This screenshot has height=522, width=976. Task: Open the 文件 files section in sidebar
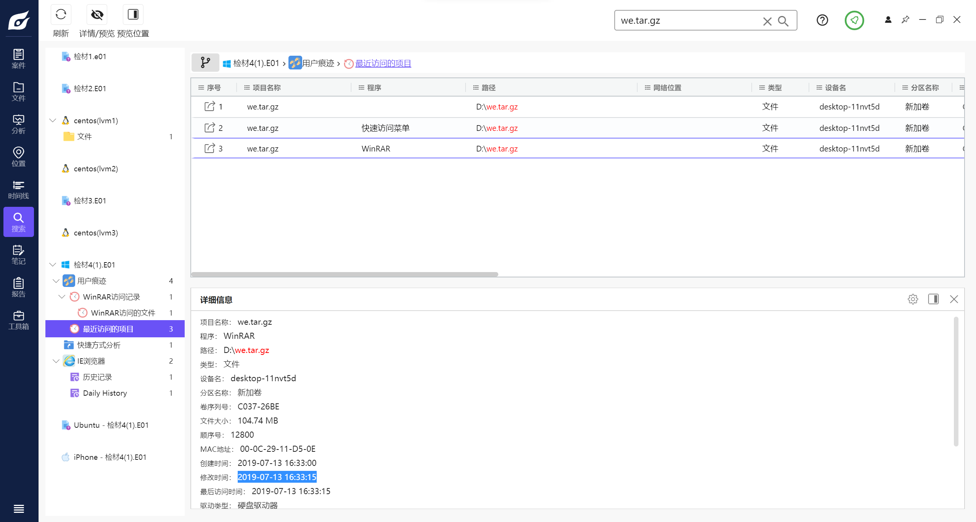click(x=18, y=92)
